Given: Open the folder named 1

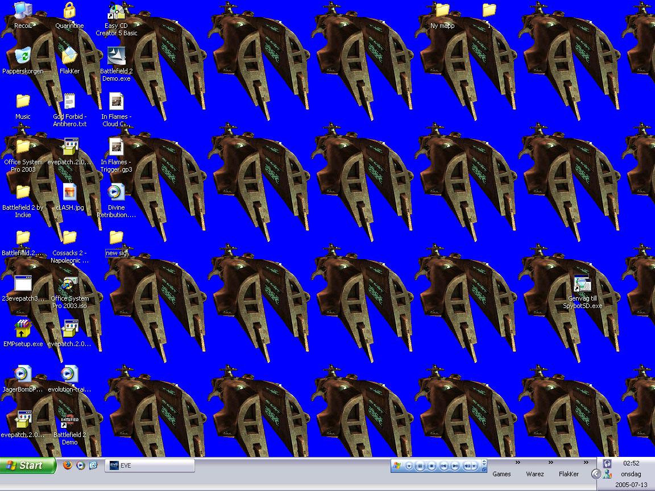Looking at the screenshot, I should coord(489,10).
